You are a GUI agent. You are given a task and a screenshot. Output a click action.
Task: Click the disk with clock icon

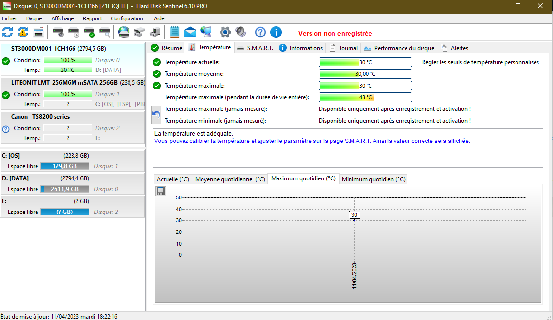click(74, 33)
